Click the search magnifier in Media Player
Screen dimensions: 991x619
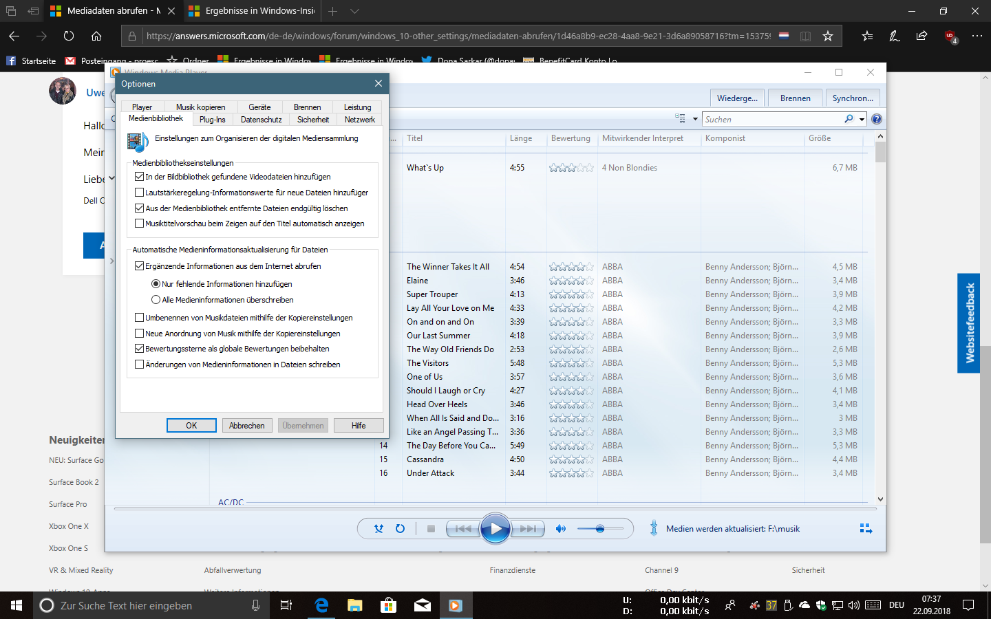(x=849, y=119)
